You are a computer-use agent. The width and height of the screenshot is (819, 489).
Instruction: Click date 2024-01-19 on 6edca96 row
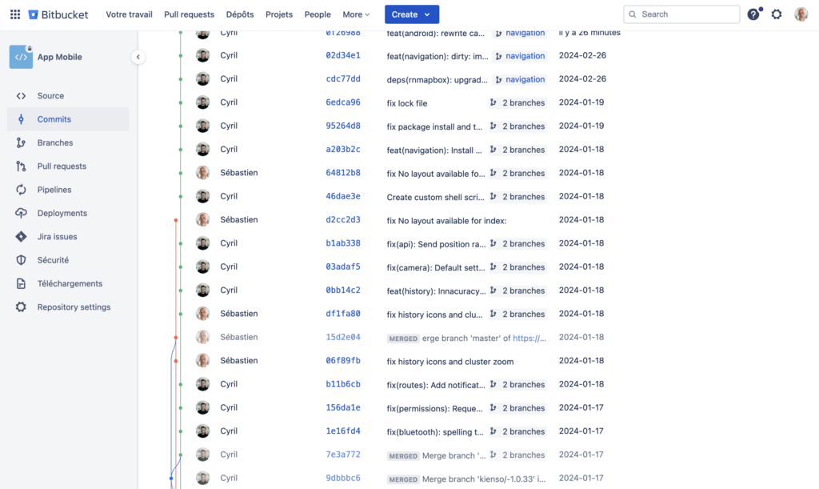coord(581,102)
